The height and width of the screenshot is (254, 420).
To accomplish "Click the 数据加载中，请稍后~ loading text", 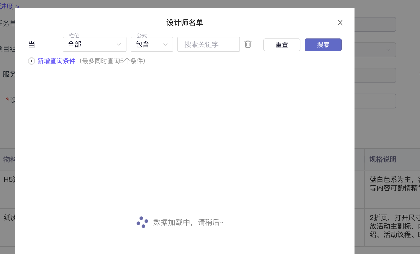I will [x=188, y=222].
